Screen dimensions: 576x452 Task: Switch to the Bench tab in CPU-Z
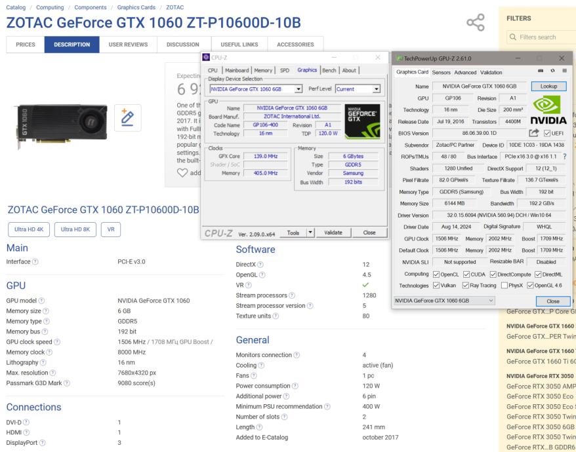click(x=329, y=70)
